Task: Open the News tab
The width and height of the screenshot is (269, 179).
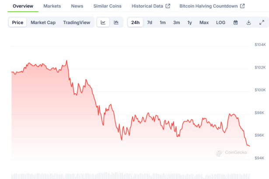Action: click(x=77, y=6)
